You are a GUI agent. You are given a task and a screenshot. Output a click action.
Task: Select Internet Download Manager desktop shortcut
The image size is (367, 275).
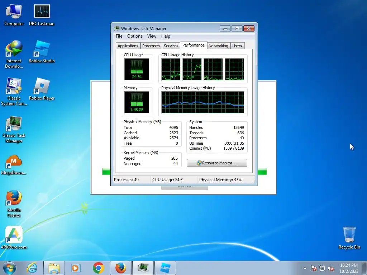pos(14,54)
